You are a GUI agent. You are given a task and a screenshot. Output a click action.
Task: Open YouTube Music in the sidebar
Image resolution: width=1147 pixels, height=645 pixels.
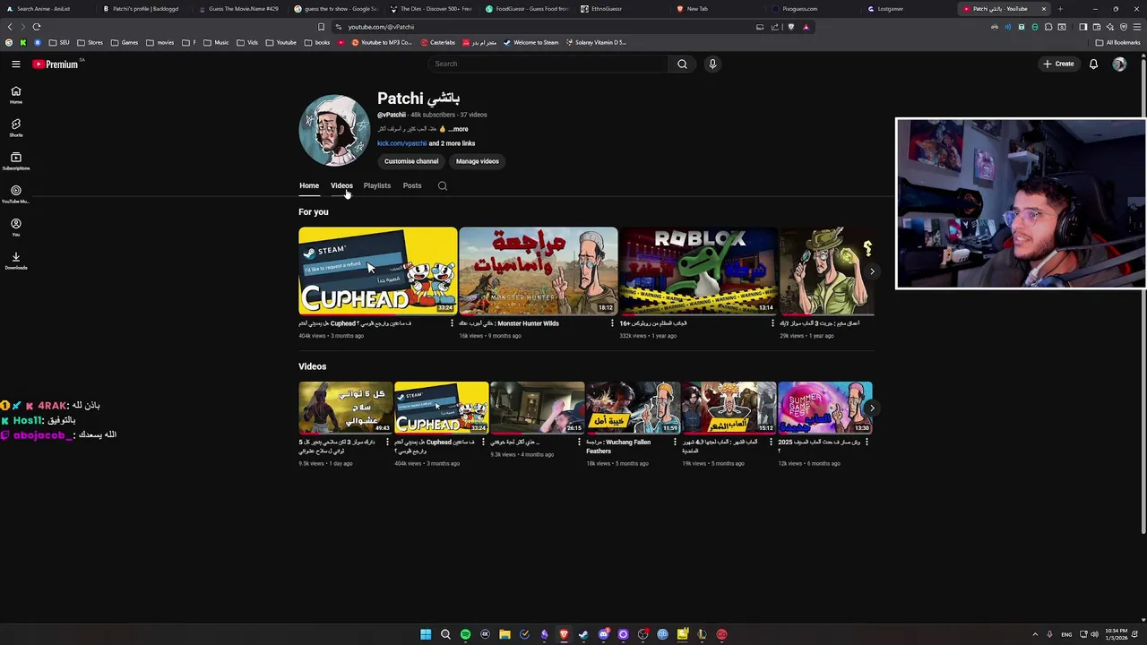pyautogui.click(x=15, y=194)
